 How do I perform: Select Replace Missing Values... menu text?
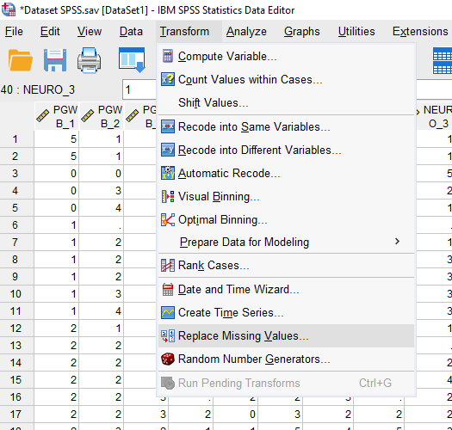(244, 335)
